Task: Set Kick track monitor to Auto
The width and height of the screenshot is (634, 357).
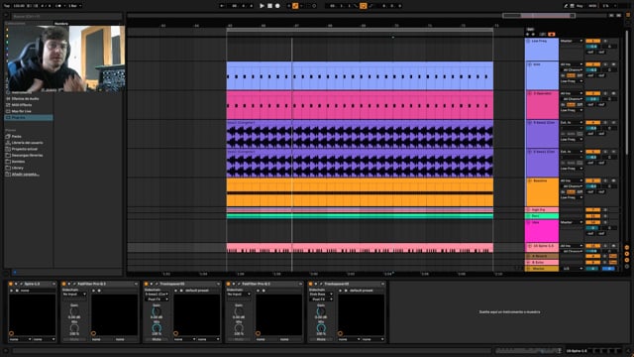Action: pyautogui.click(x=571, y=75)
